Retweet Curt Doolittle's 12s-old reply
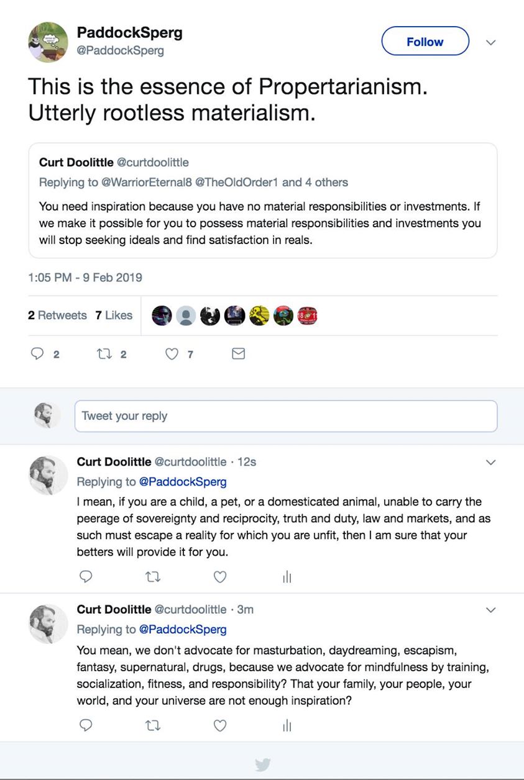This screenshot has height=780, width=524. point(153,577)
